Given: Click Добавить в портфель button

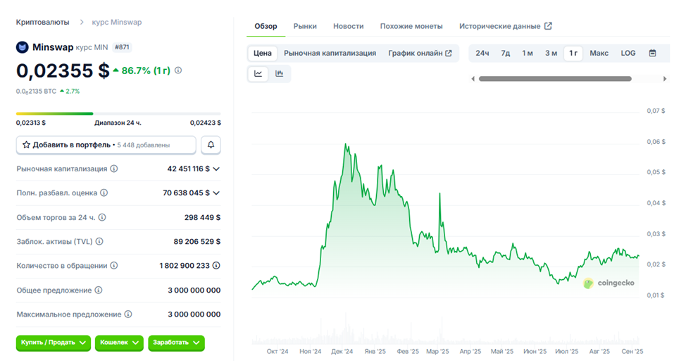Looking at the screenshot, I should pos(106,145).
